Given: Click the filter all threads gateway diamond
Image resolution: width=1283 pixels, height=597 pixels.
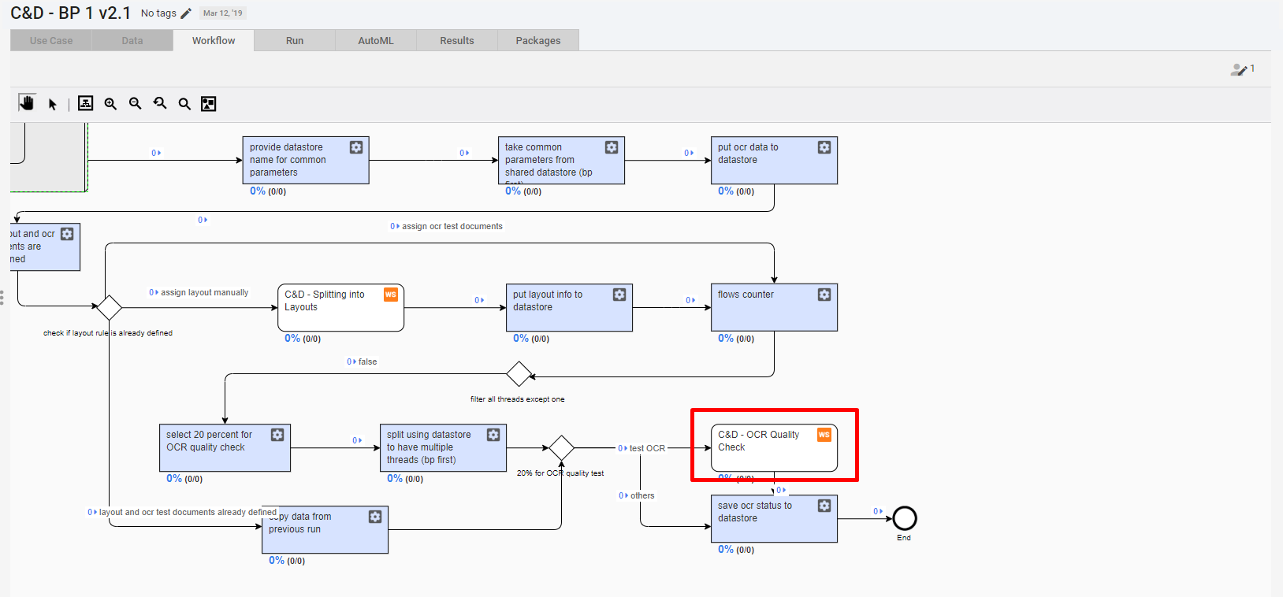Looking at the screenshot, I should 519,374.
